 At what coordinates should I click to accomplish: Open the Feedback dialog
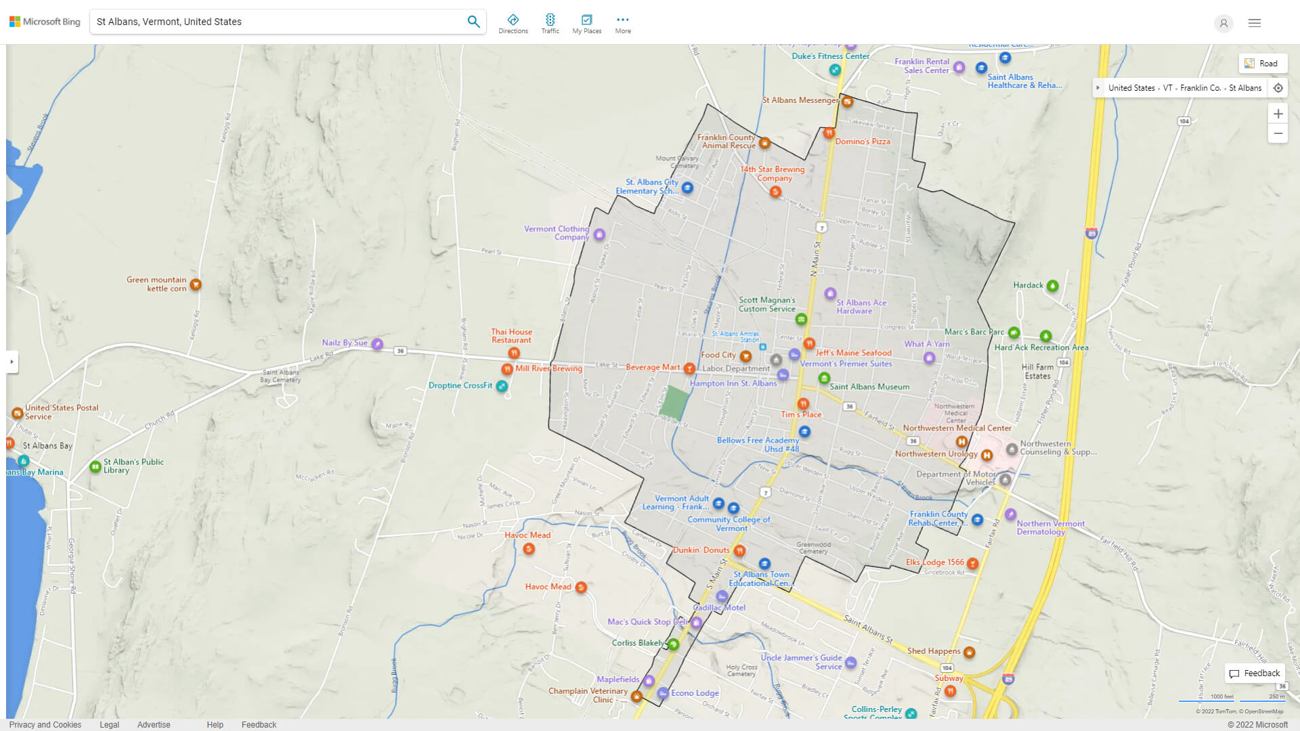tap(1254, 673)
